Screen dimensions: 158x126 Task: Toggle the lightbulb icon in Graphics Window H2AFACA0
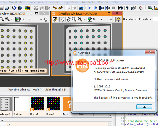[118, 19]
